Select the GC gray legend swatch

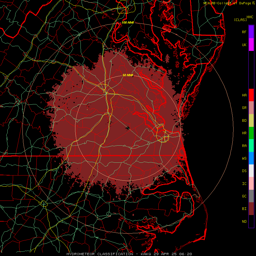pyautogui.click(x=251, y=196)
